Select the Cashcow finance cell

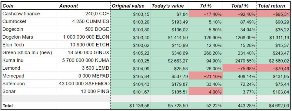[x=29, y=14]
